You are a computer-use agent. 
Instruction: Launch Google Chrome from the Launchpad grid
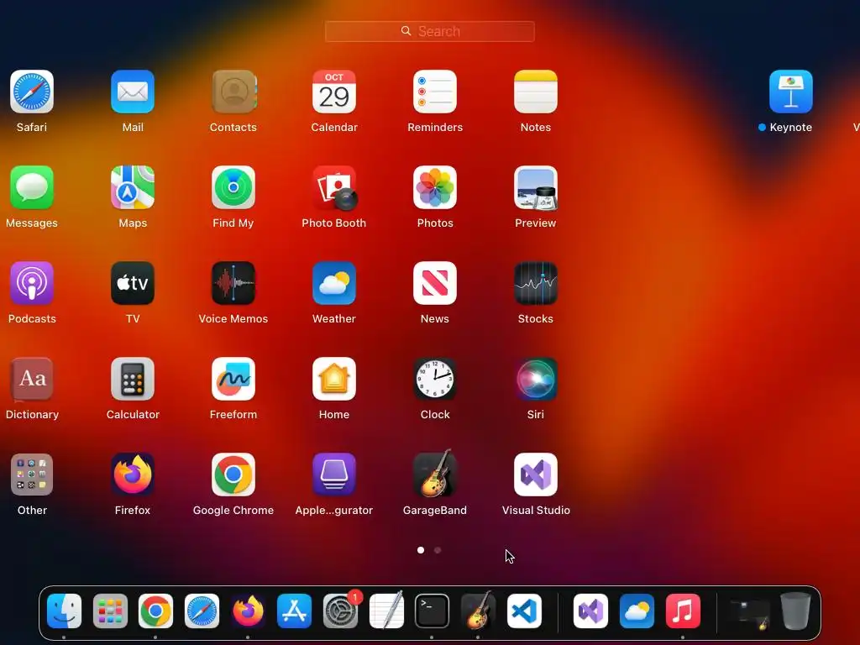pos(233,475)
